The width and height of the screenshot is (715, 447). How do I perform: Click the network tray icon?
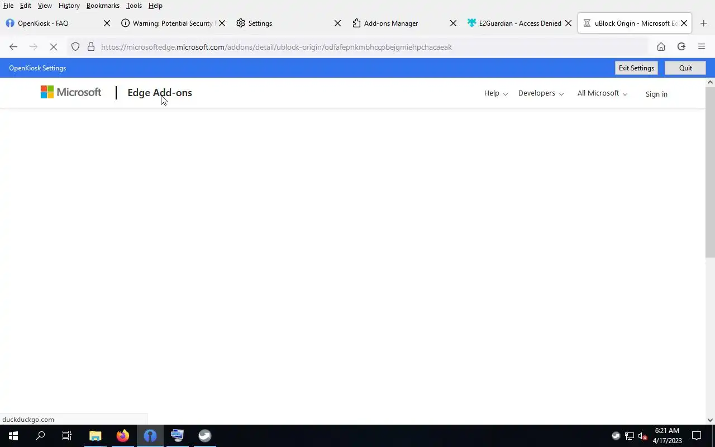tap(630, 436)
